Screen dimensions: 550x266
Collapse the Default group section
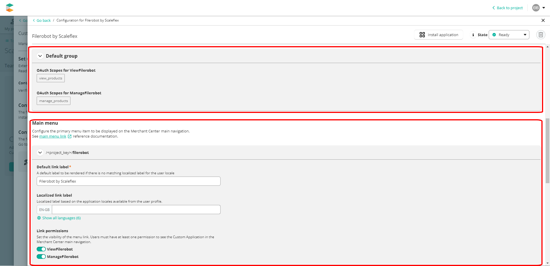point(40,56)
